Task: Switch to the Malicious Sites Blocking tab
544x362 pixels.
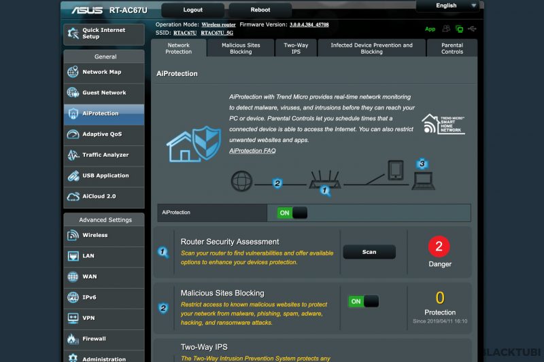Action: 241,48
